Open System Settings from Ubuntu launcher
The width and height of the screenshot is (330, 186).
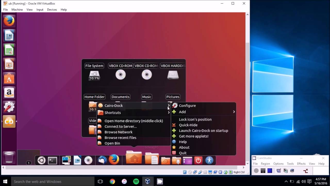tap(9, 107)
